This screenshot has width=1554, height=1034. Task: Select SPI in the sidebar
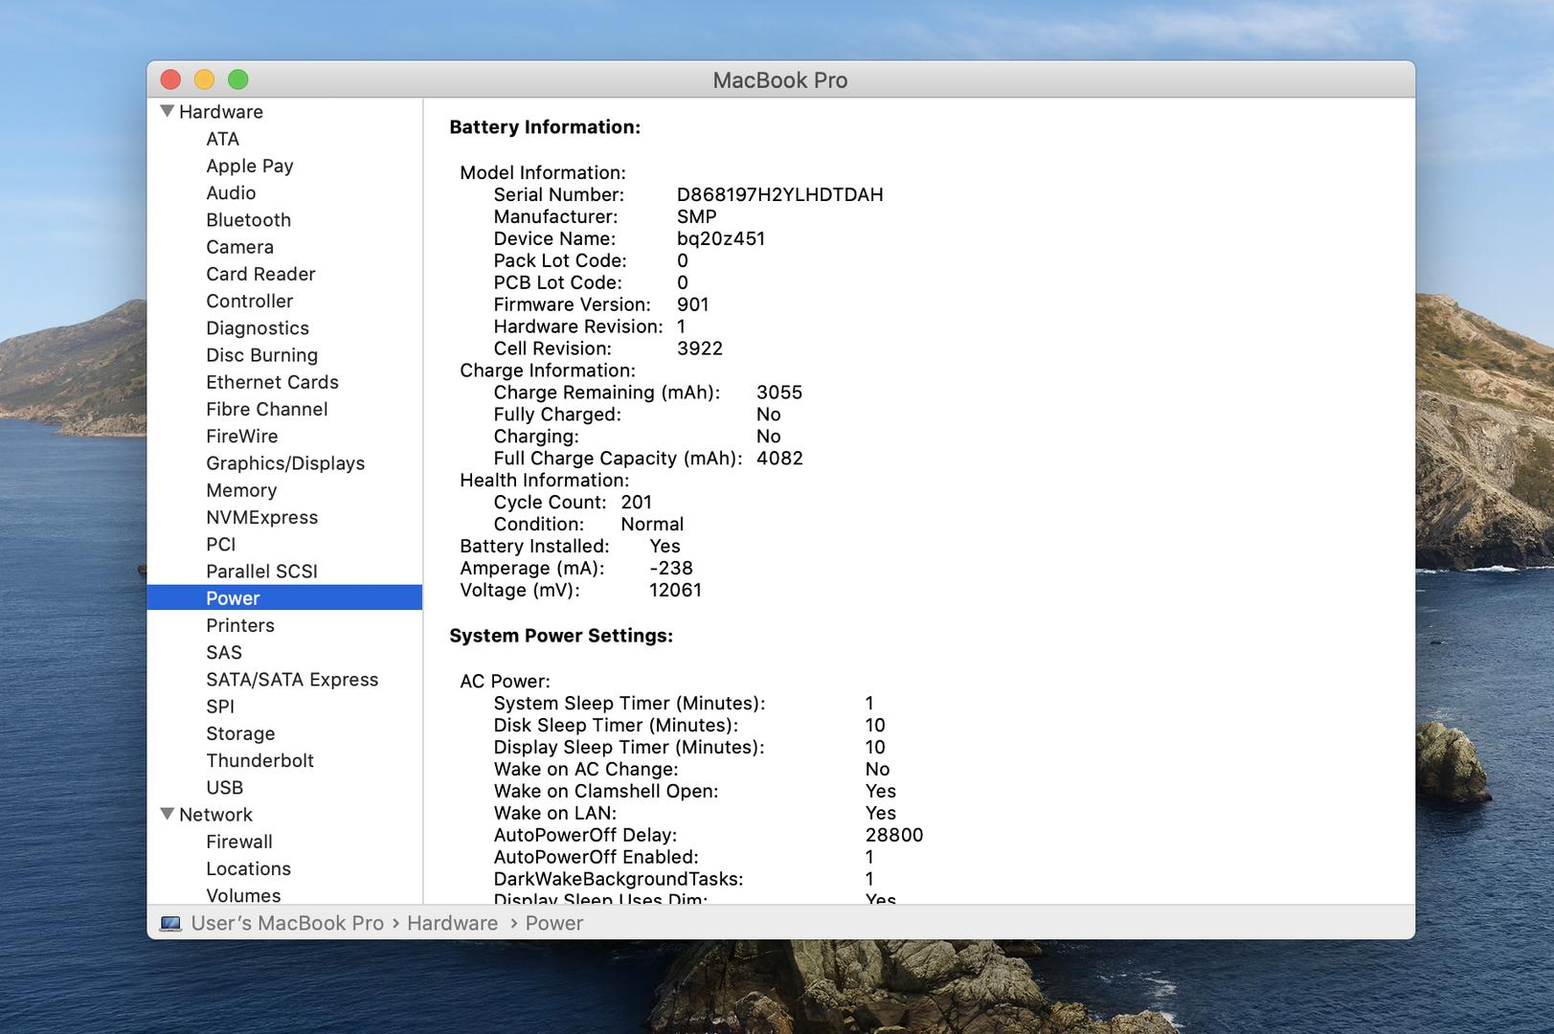point(220,706)
